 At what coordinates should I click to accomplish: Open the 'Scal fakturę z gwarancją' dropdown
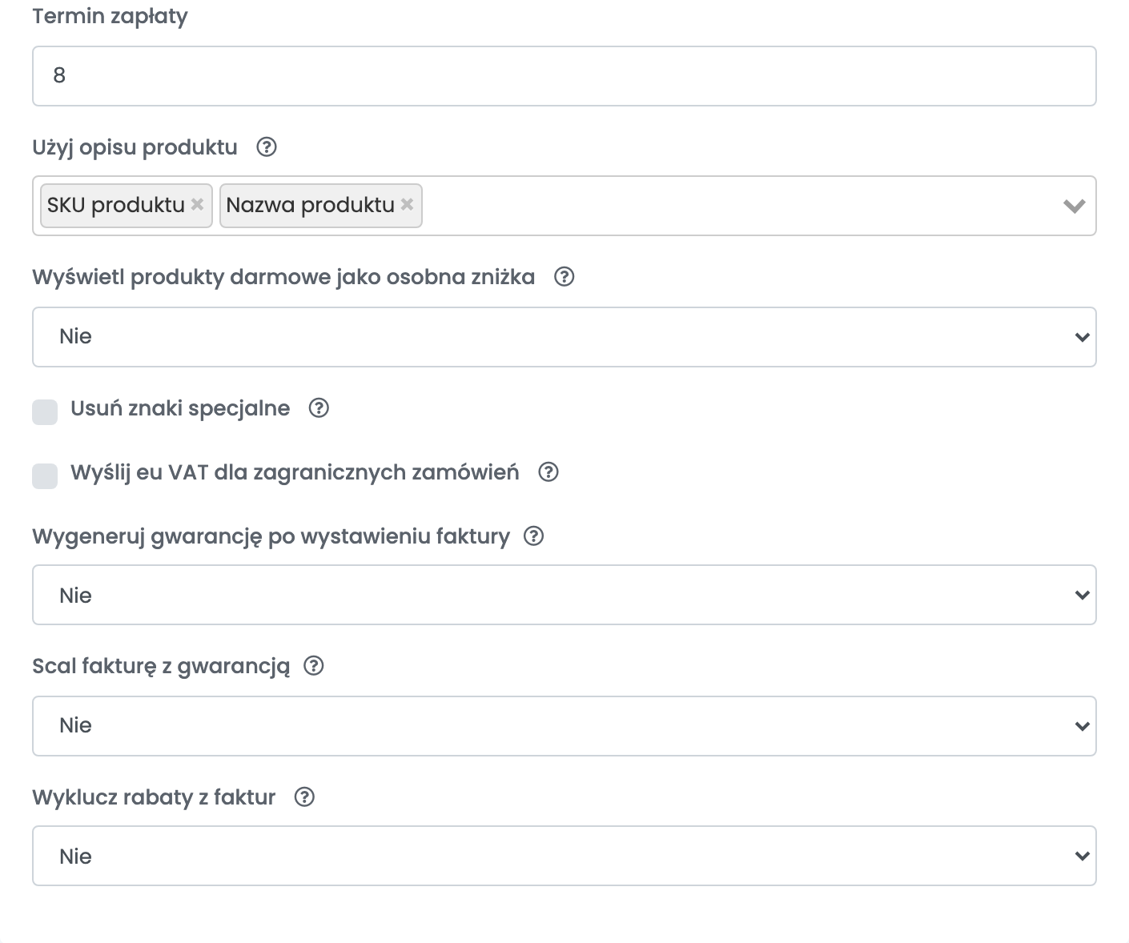564,726
